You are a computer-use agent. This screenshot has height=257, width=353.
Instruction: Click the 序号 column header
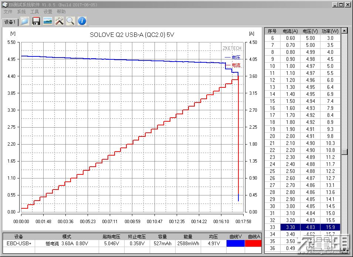pos(272,31)
